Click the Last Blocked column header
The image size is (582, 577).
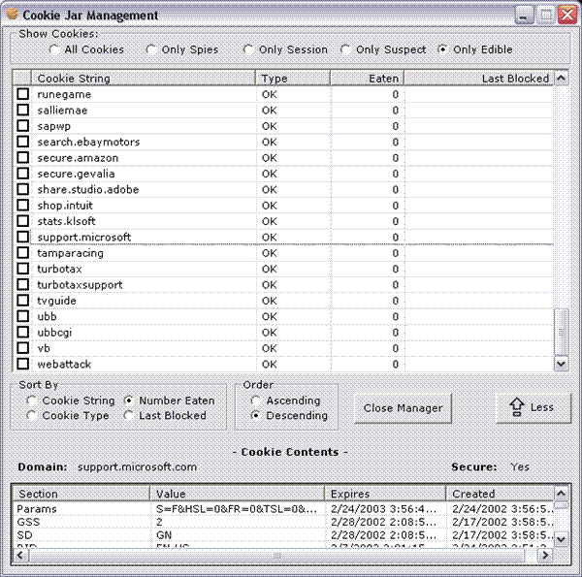pyautogui.click(x=479, y=79)
